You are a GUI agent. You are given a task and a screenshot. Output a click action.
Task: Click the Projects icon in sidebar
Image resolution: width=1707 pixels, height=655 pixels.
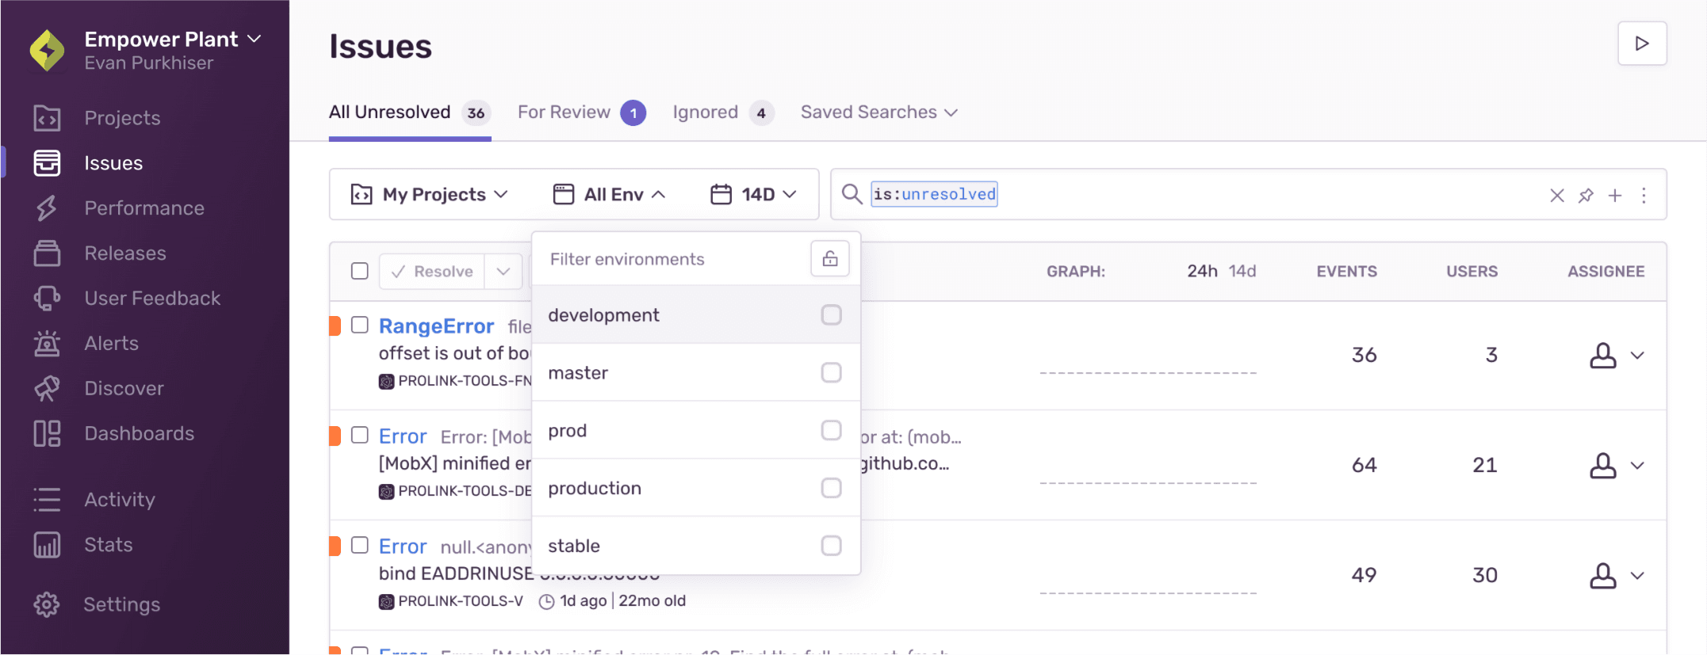[47, 118]
